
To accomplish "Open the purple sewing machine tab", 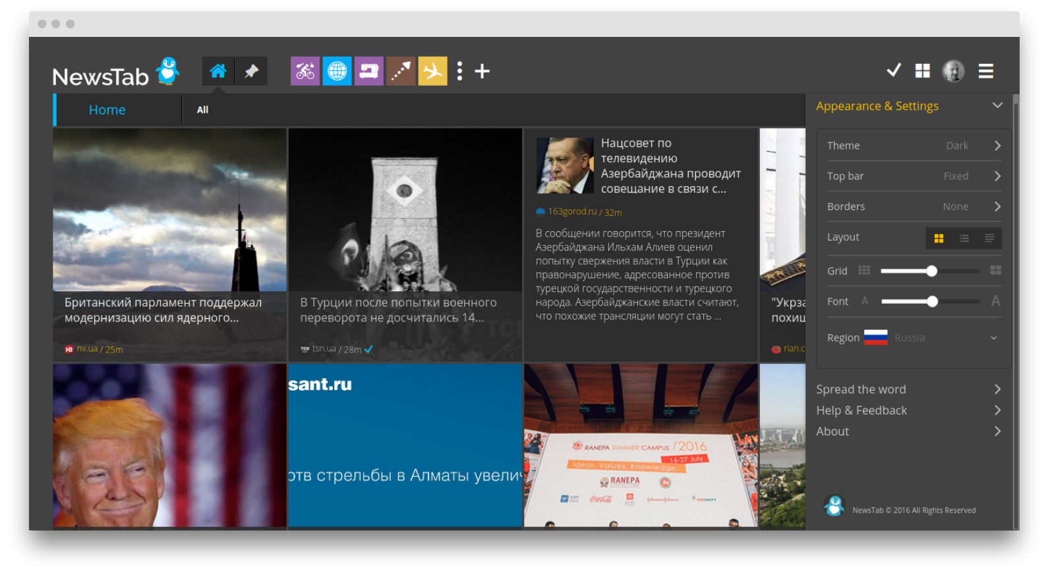I will pyautogui.click(x=368, y=71).
